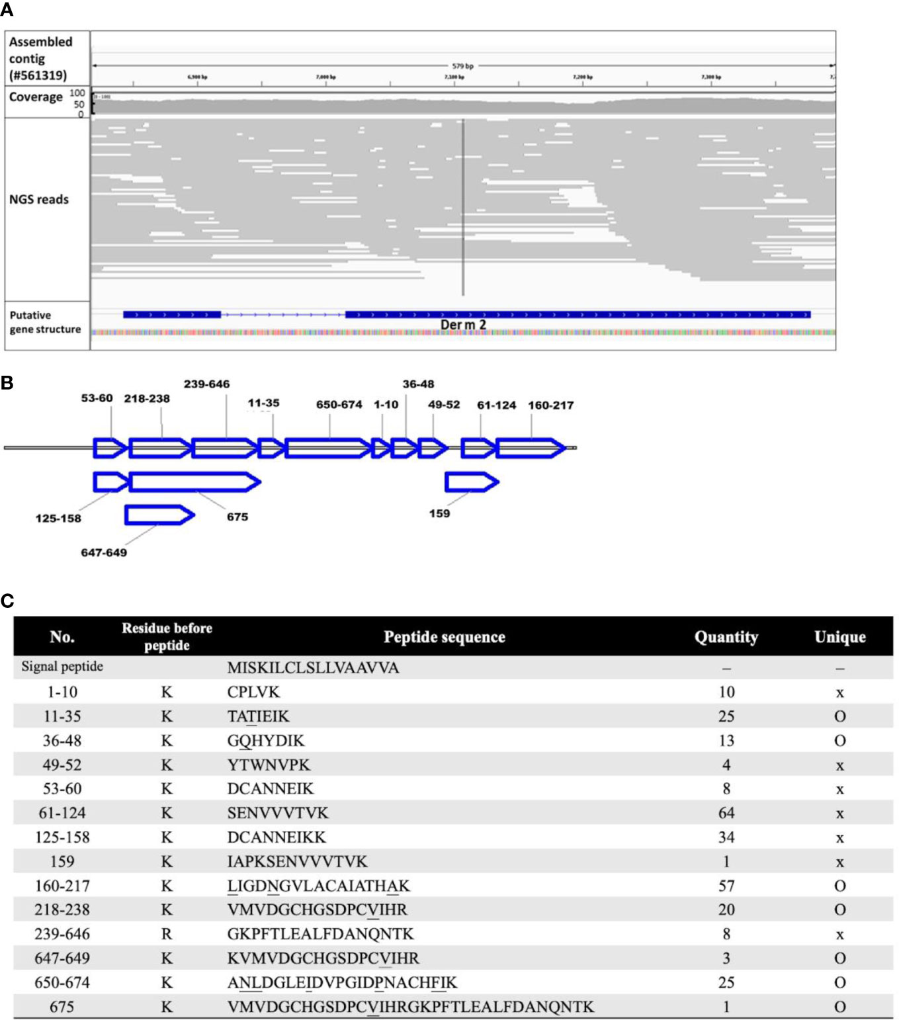This screenshot has width=899, height=1020.
Task: Select the sequence 'MISKILCLSLLVAAVVA'
Action: [313, 667]
